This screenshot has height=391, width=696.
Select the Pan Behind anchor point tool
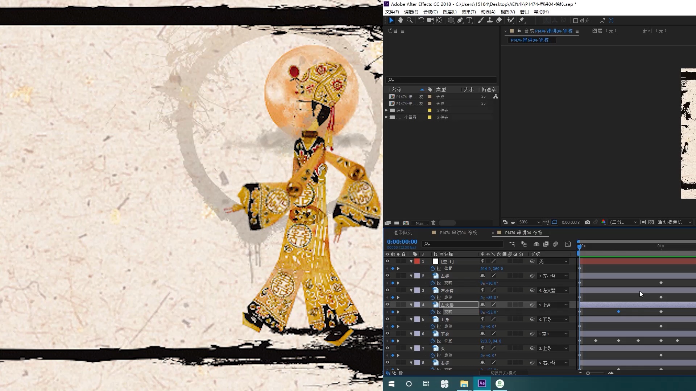pyautogui.click(x=439, y=20)
